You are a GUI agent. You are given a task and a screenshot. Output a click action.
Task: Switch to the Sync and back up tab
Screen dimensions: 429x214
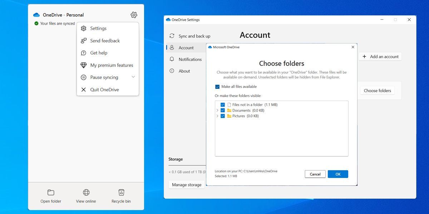[x=194, y=36]
